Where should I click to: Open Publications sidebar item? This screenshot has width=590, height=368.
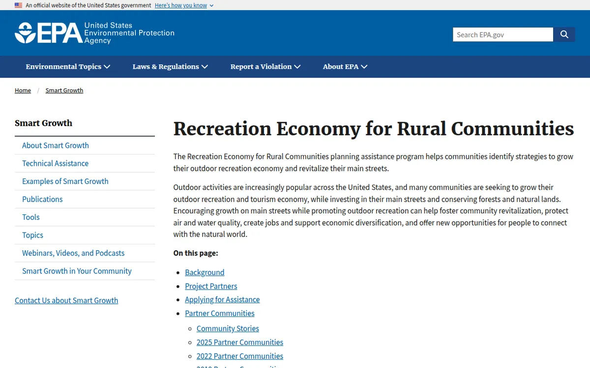point(85,199)
